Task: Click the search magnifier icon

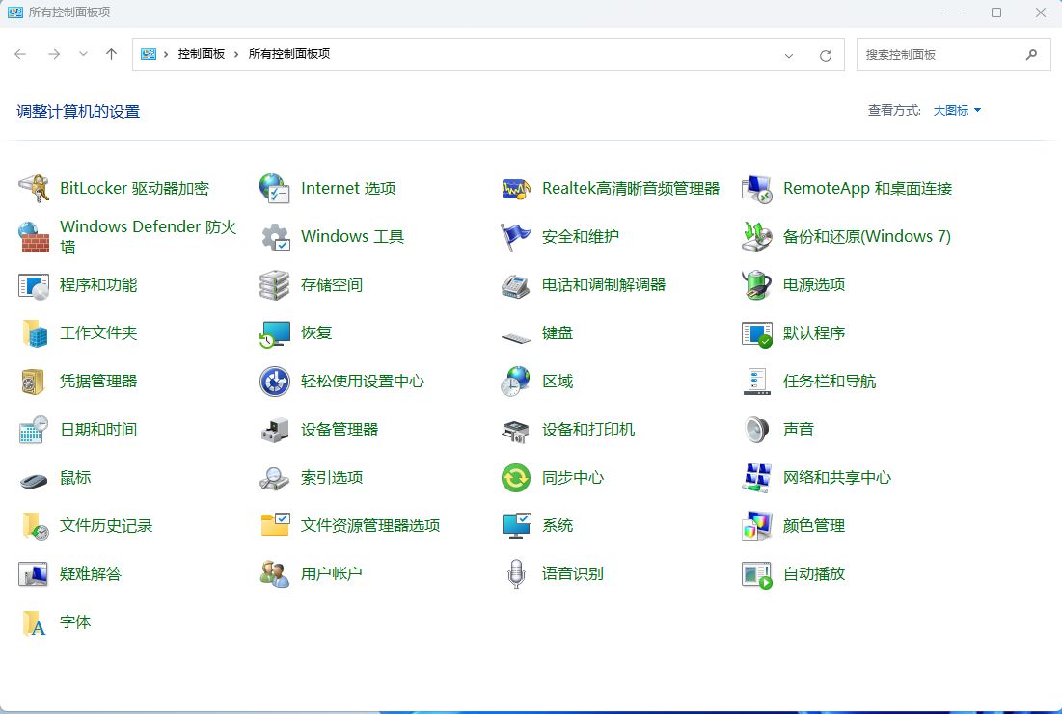Action: click(x=1031, y=54)
